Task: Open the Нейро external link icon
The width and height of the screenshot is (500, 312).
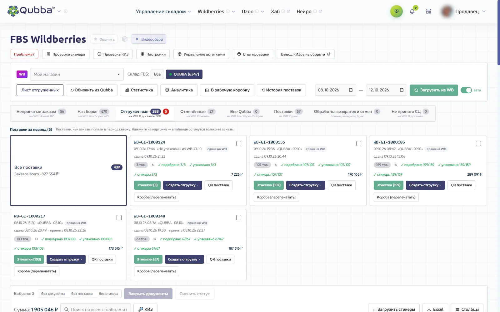Action: [x=320, y=11]
